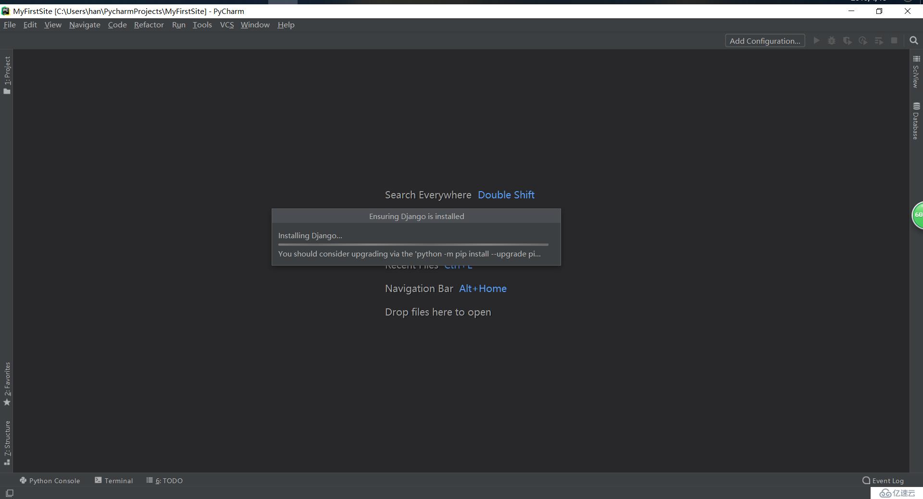Click the 'Installing Django...' status text
923x499 pixels.
[310, 235]
